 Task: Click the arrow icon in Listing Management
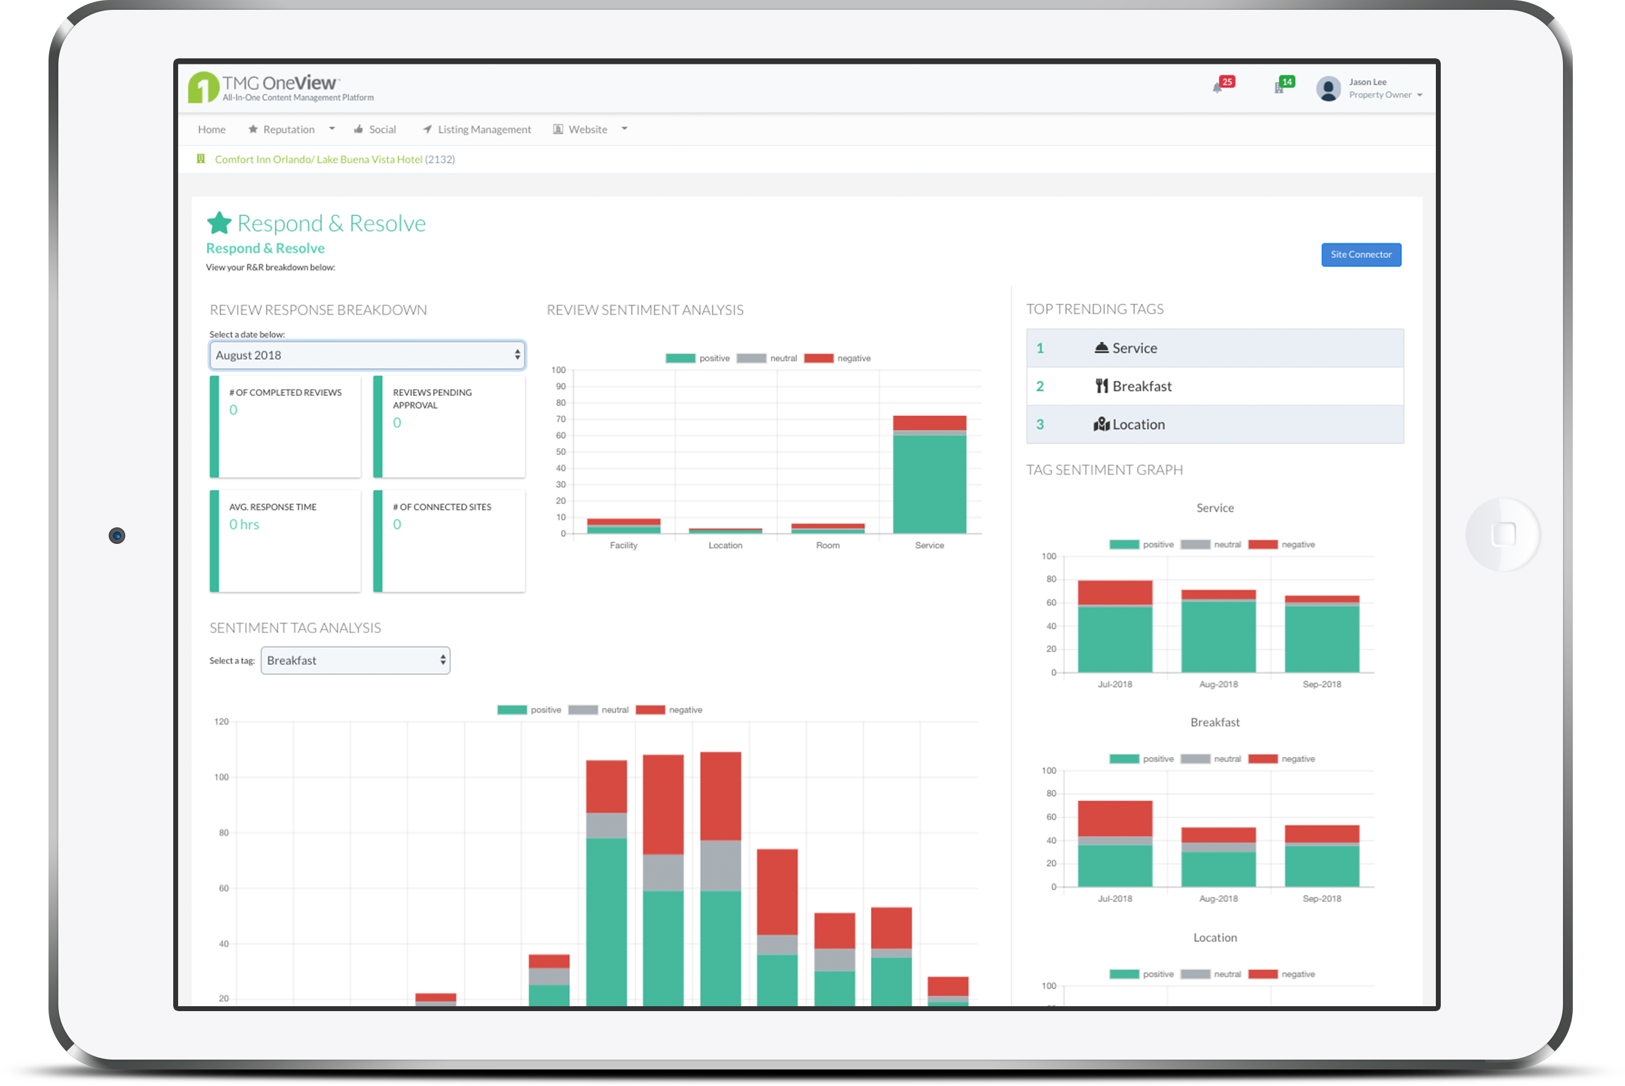[x=427, y=129]
